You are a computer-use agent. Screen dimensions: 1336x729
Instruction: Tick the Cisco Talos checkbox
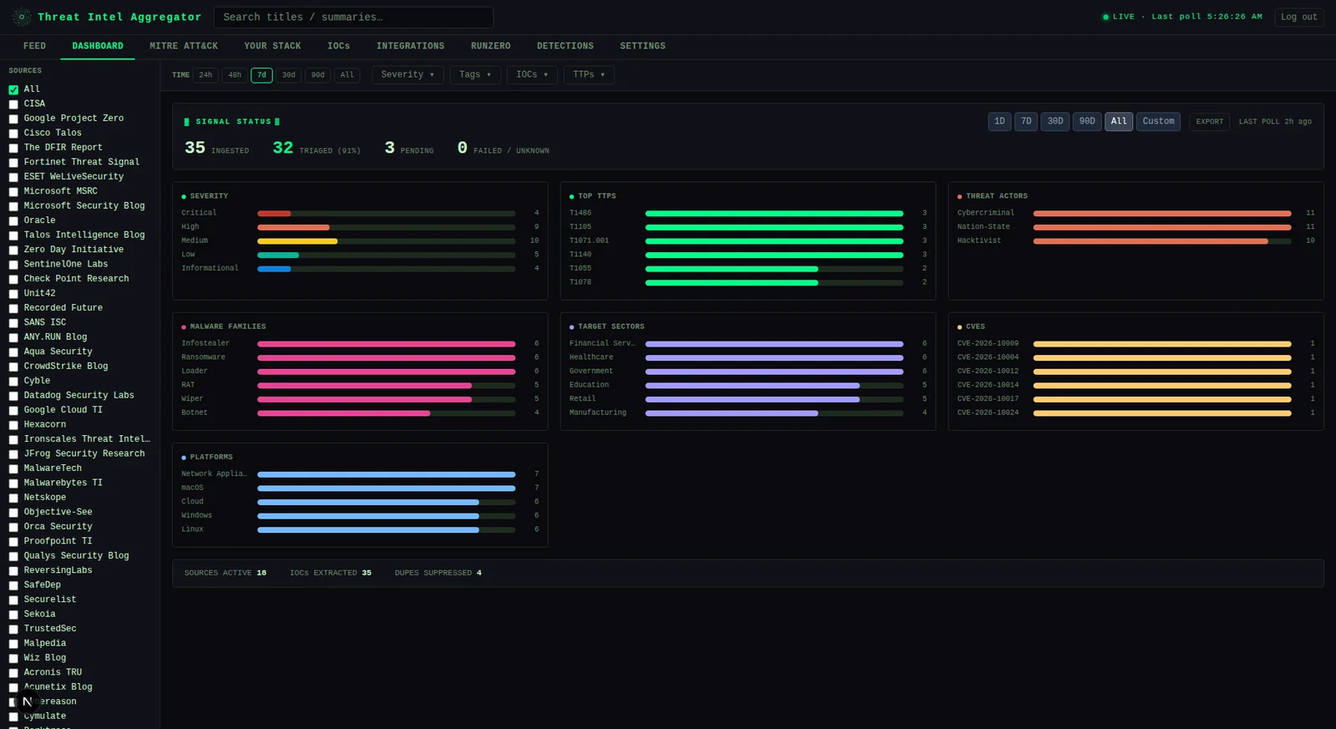[13, 134]
